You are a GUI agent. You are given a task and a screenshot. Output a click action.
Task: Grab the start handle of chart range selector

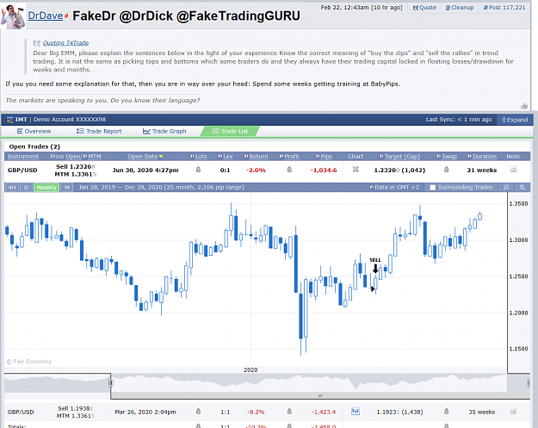(x=111, y=382)
